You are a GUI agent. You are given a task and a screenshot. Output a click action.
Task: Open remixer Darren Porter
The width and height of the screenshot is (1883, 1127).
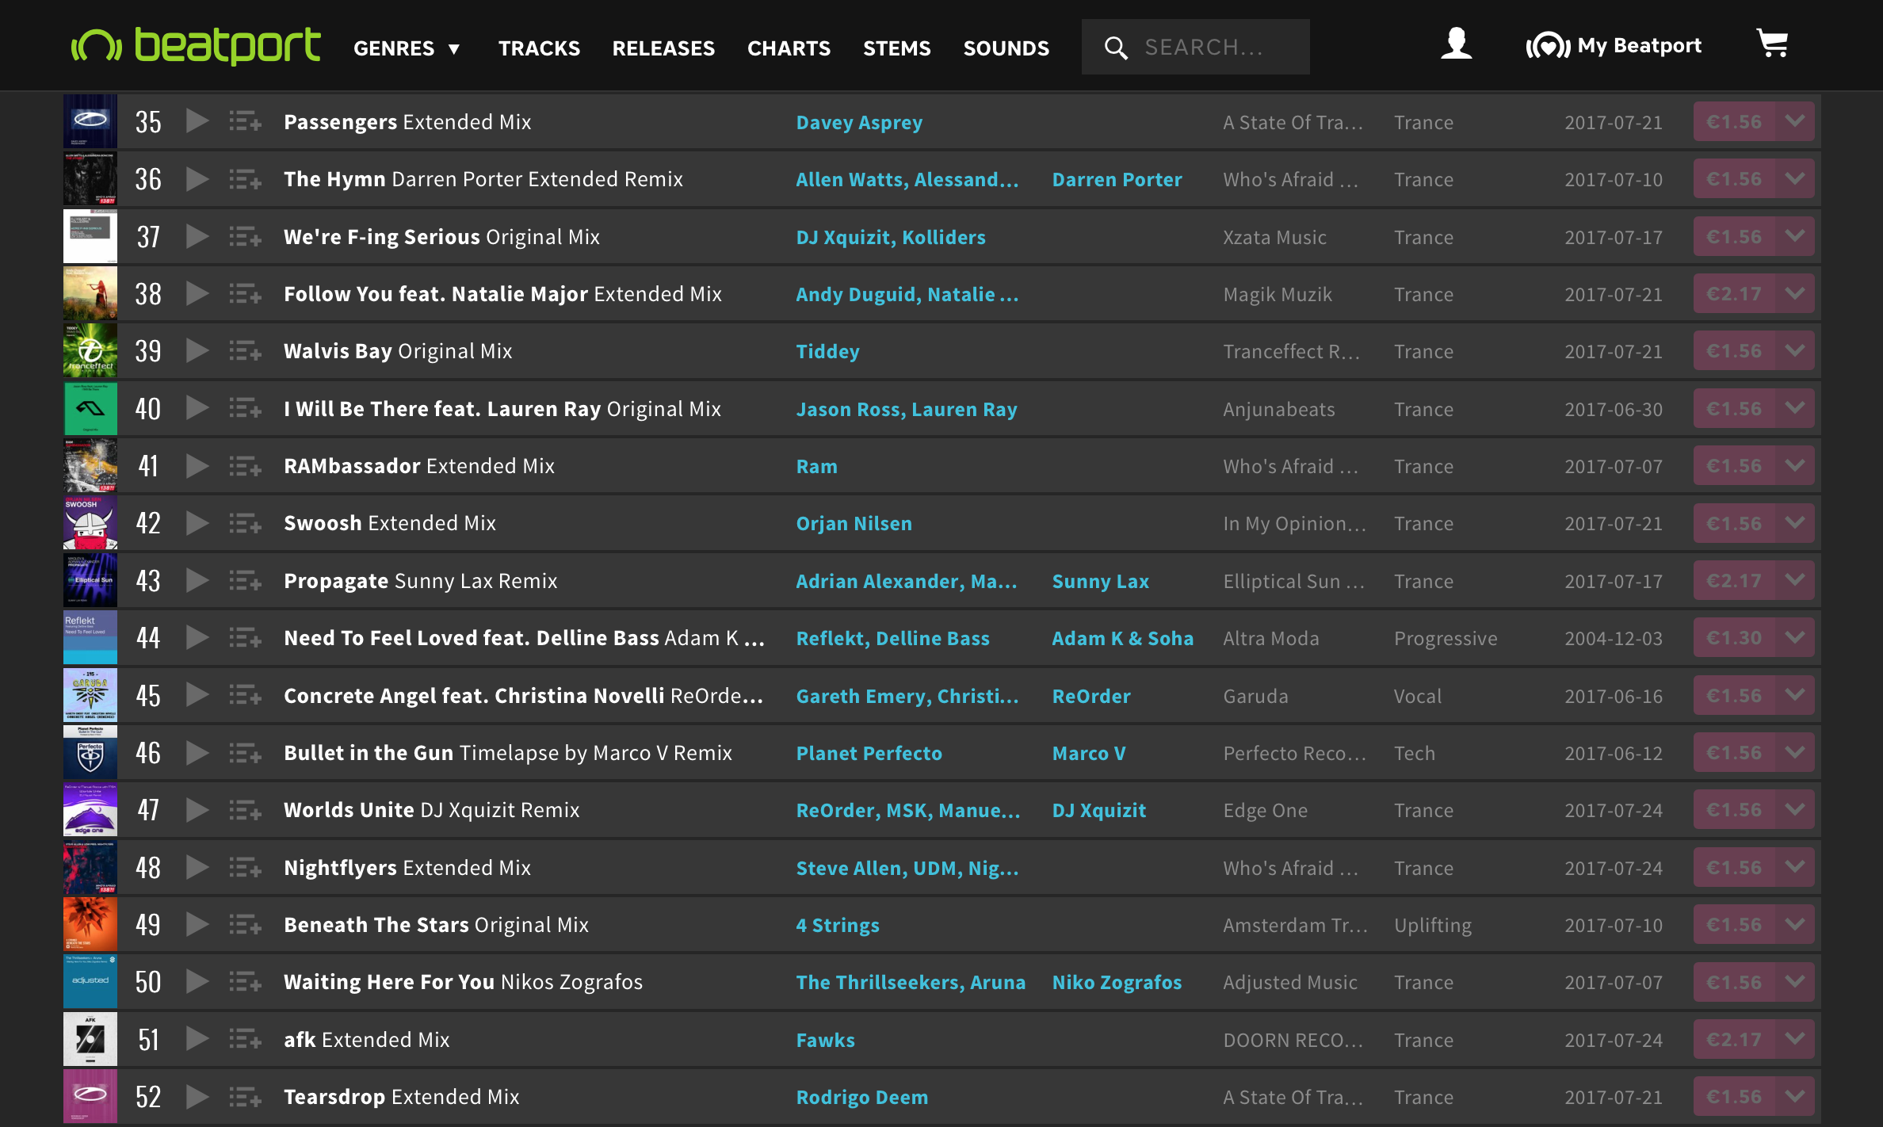pos(1117,179)
